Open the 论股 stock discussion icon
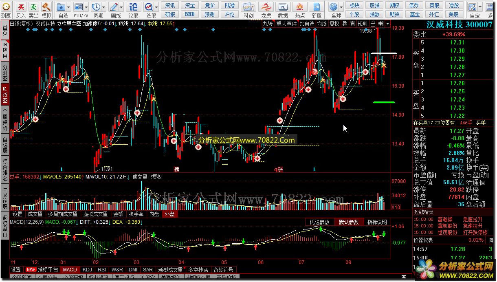Image resolution: width=497 pixels, height=282 pixels. click(x=133, y=7)
